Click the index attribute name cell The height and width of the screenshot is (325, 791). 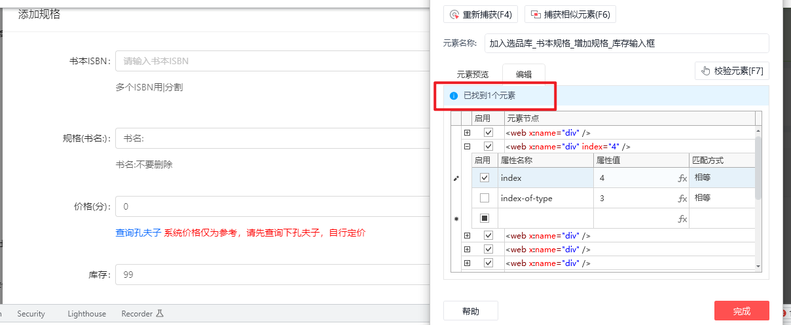[545, 178]
